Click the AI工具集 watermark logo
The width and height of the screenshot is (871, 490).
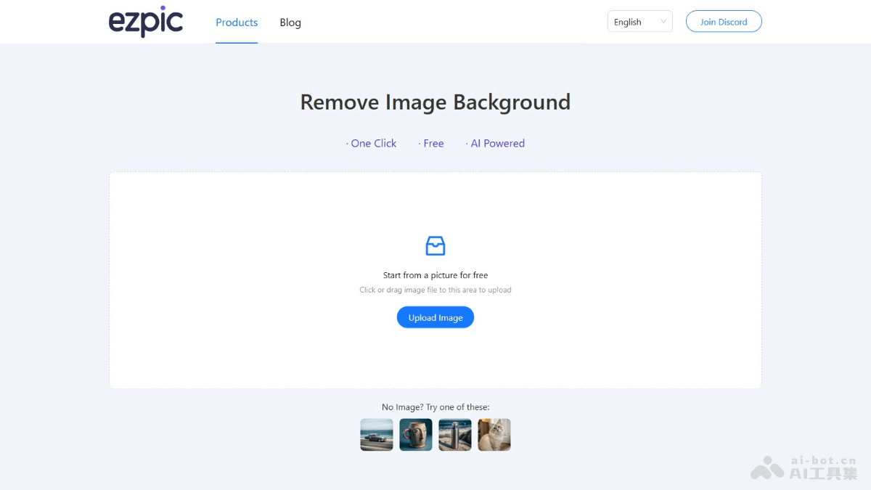point(766,467)
